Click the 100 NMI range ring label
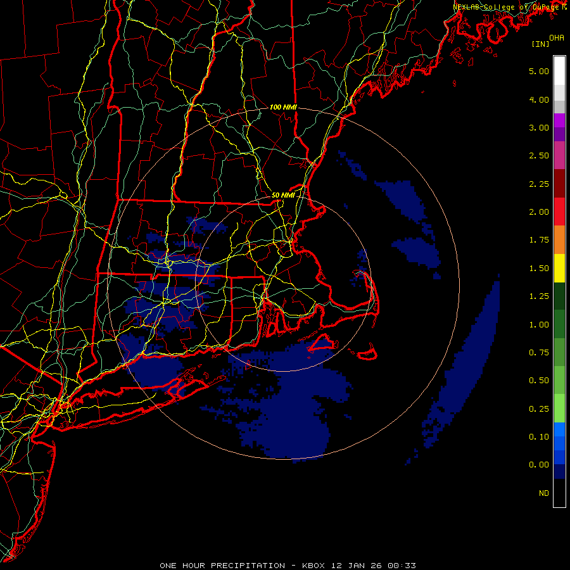The image size is (570, 570). pyautogui.click(x=283, y=107)
